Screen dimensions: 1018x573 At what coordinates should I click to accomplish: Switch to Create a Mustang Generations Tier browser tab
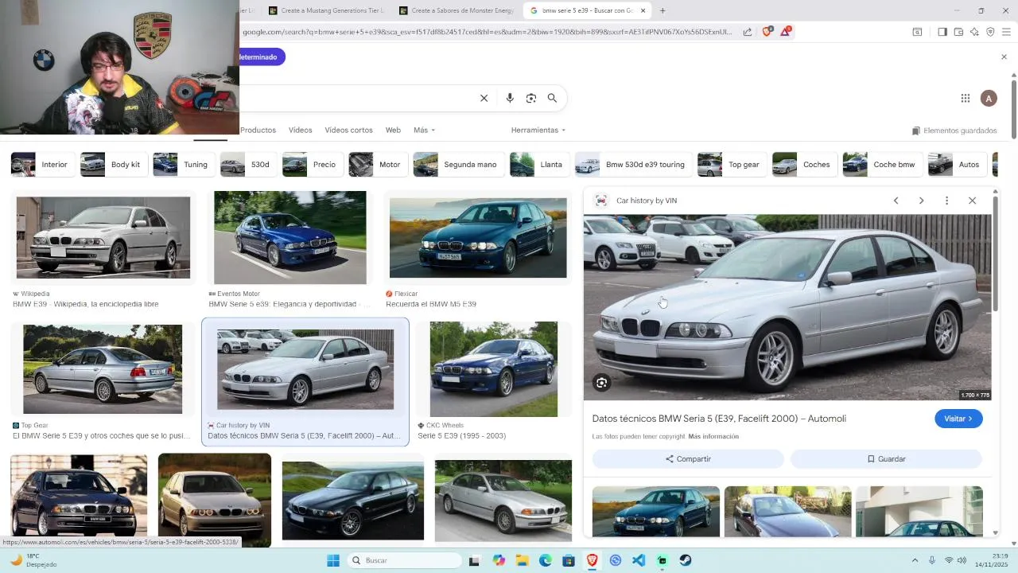(x=327, y=10)
